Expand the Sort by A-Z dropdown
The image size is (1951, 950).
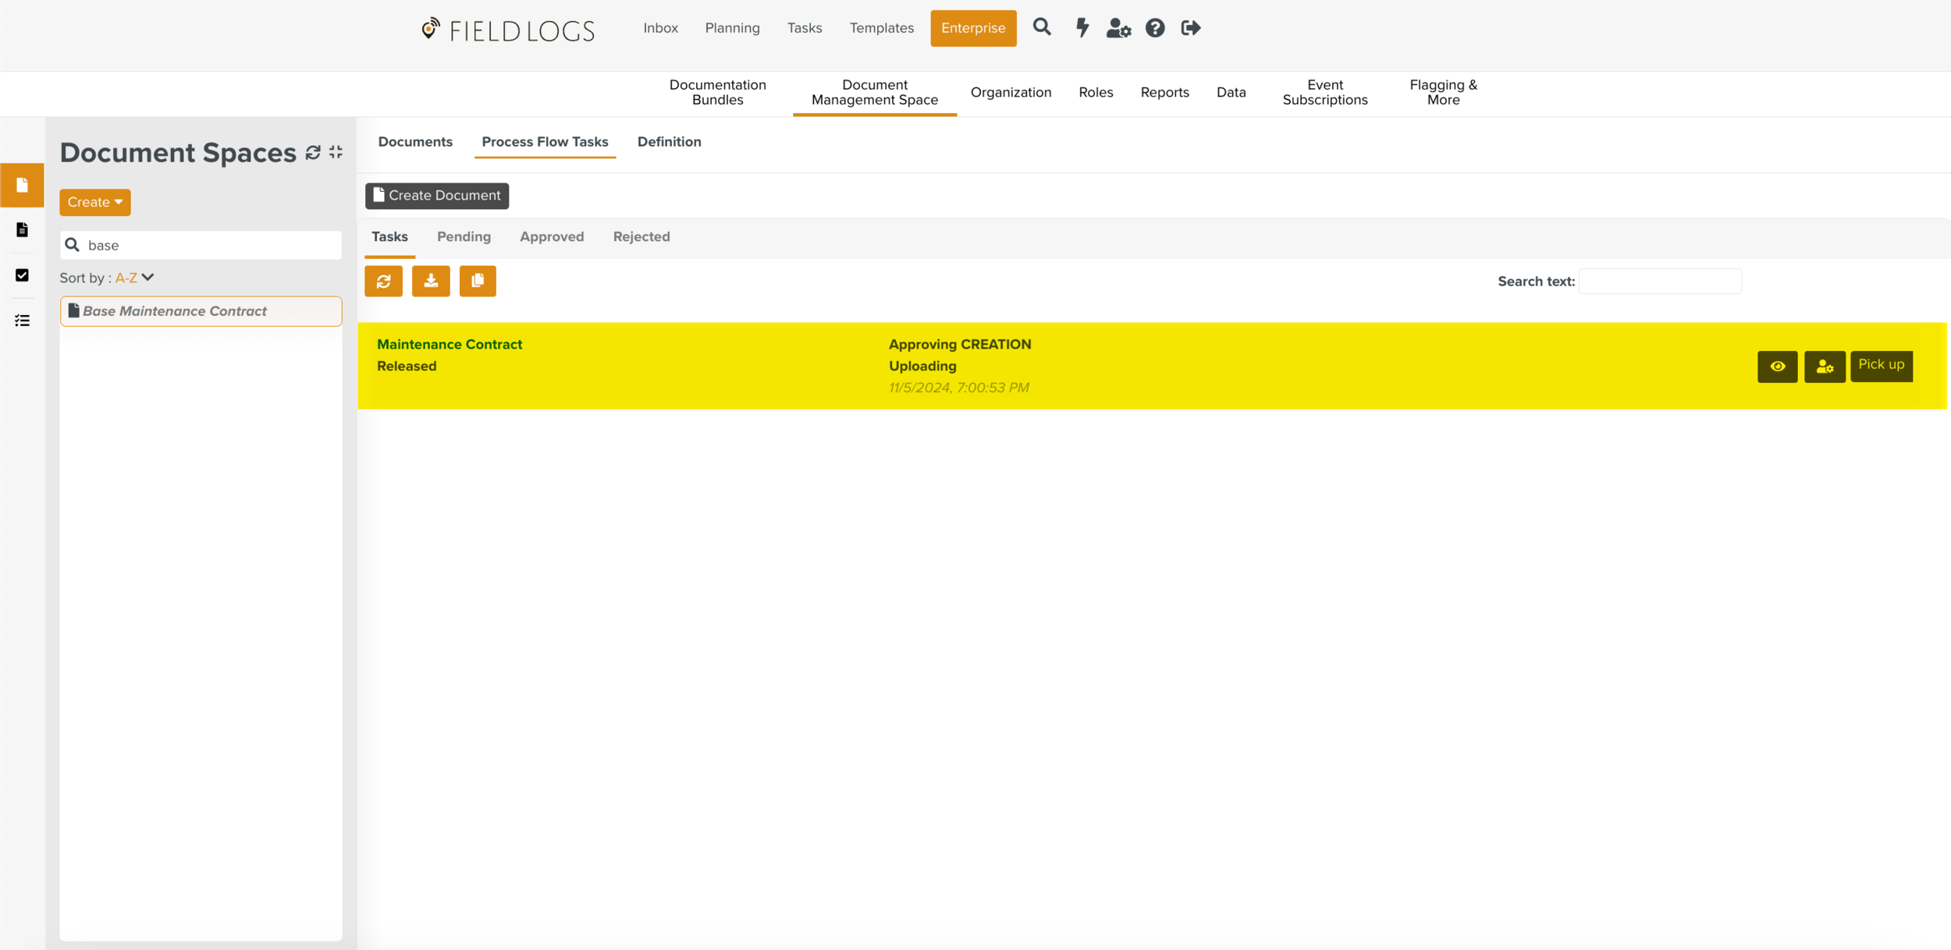[x=135, y=278]
